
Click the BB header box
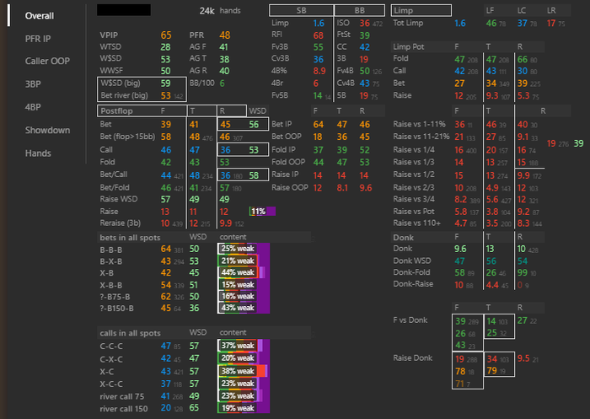[x=359, y=11]
